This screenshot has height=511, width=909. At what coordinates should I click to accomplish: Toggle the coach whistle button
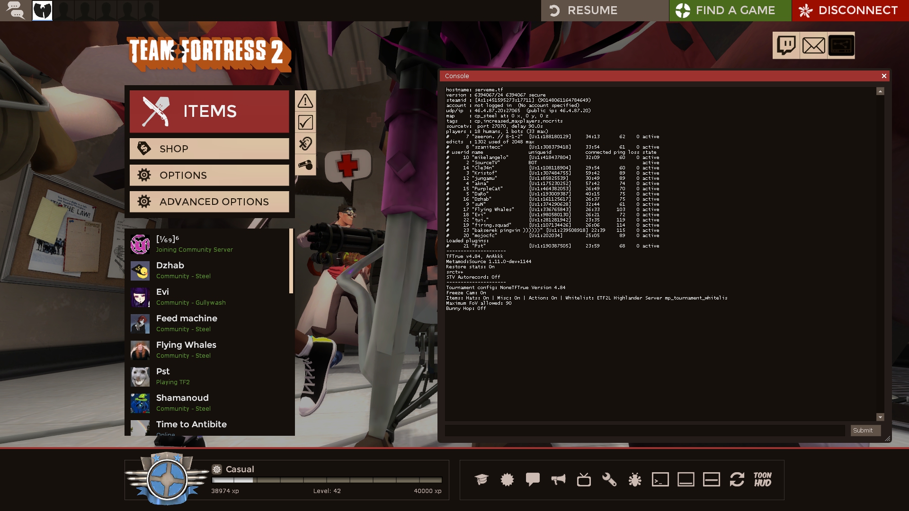(x=305, y=165)
